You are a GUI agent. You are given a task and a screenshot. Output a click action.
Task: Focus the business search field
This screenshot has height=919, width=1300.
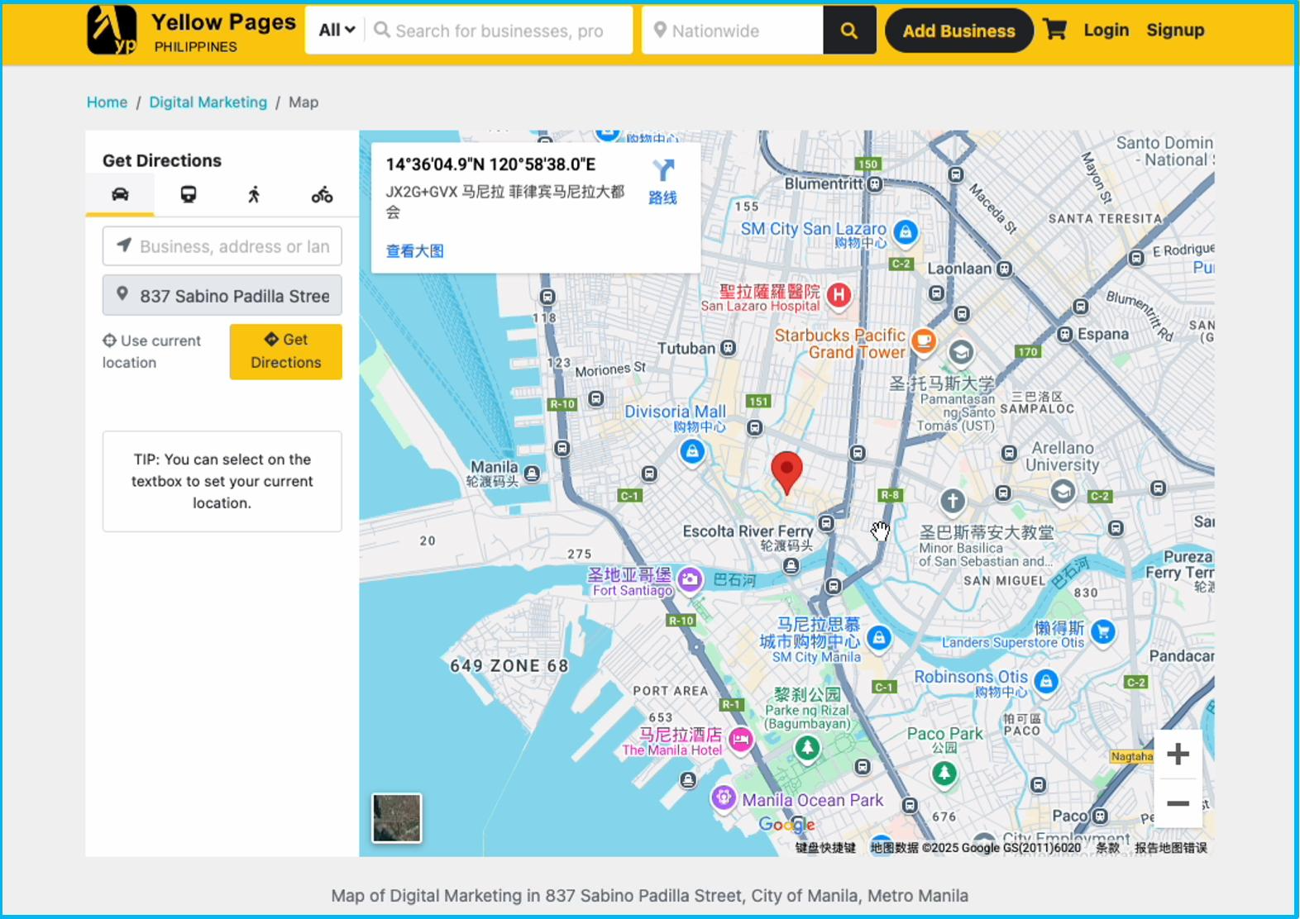point(499,31)
